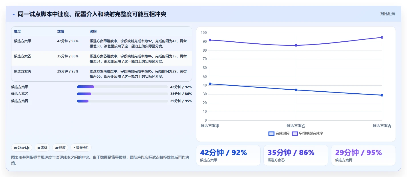This screenshot has width=407, height=177.
Task: Click the 候选方案乙 cell in the table
Action: click(x=23, y=56)
